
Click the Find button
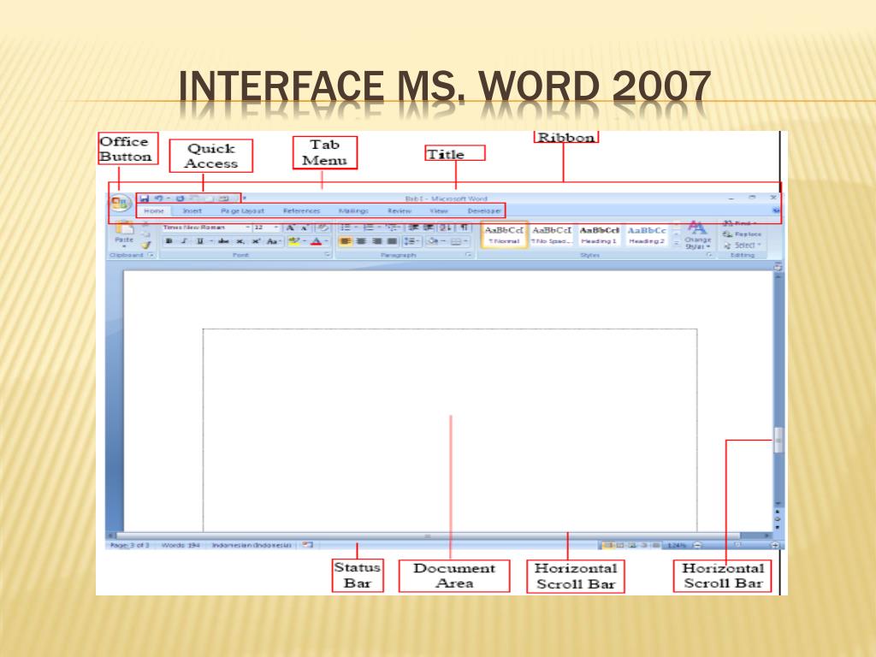point(739,223)
